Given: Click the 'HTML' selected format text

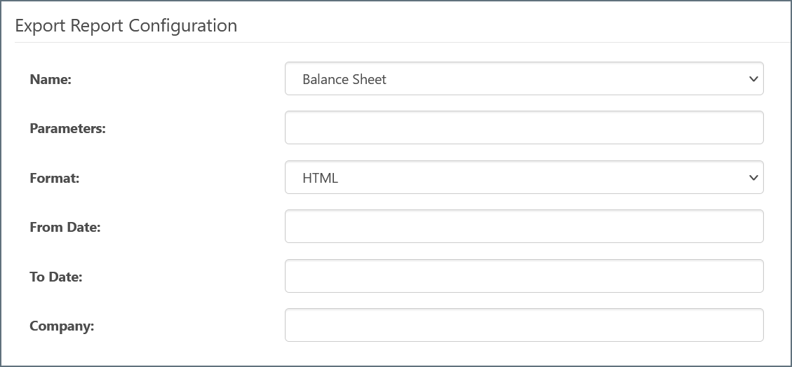Looking at the screenshot, I should tap(320, 178).
